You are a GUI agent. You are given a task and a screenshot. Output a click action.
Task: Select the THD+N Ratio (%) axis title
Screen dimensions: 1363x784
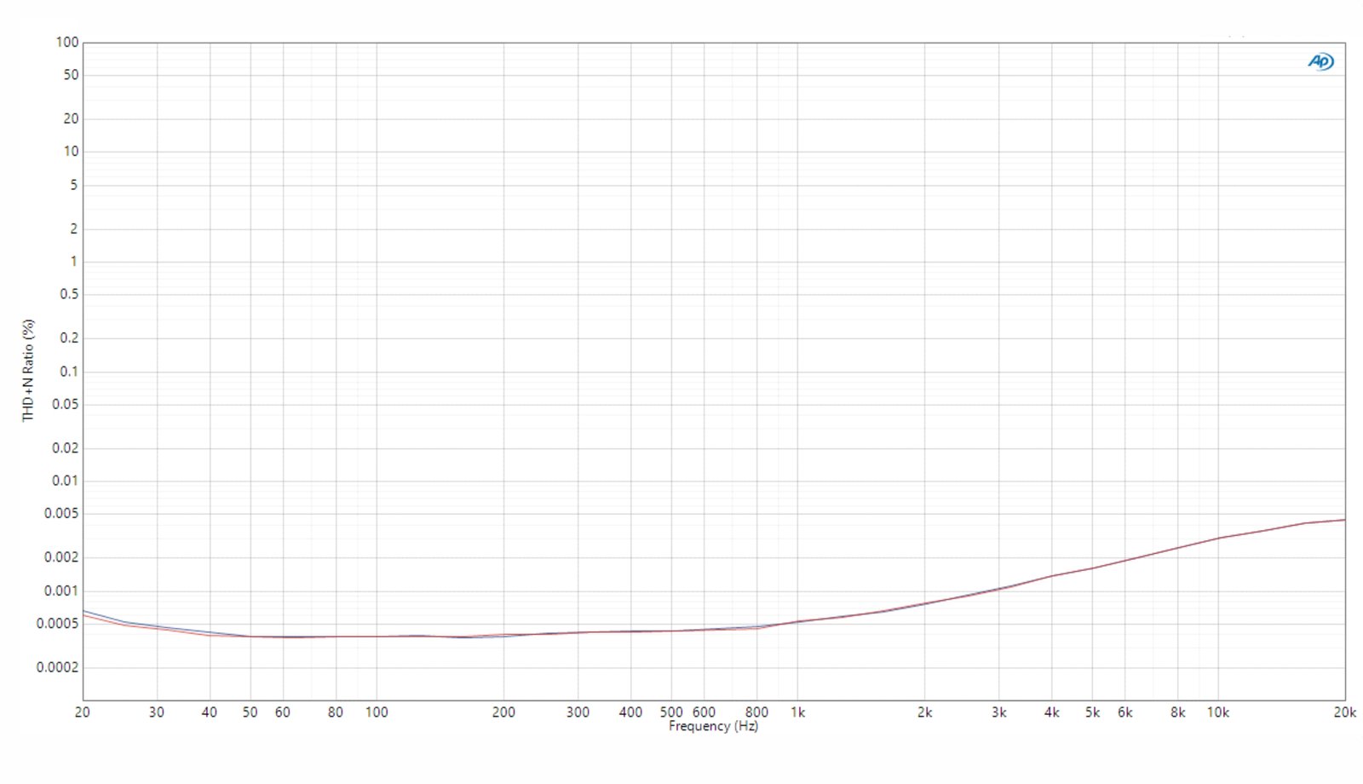pos(29,370)
